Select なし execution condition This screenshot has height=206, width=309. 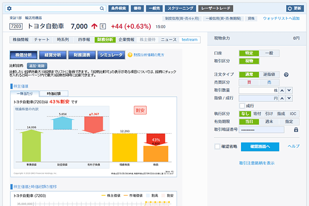[245, 114]
